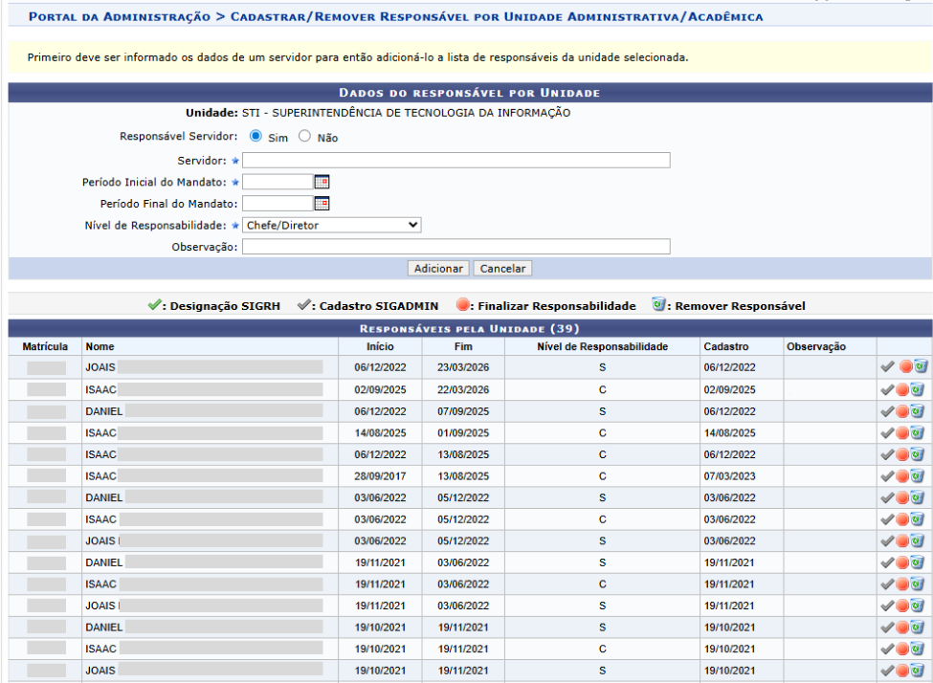933x683 pixels.
Task: Finalize responsibility for JOAIS starting 19/11/2021
Action: tap(904, 606)
